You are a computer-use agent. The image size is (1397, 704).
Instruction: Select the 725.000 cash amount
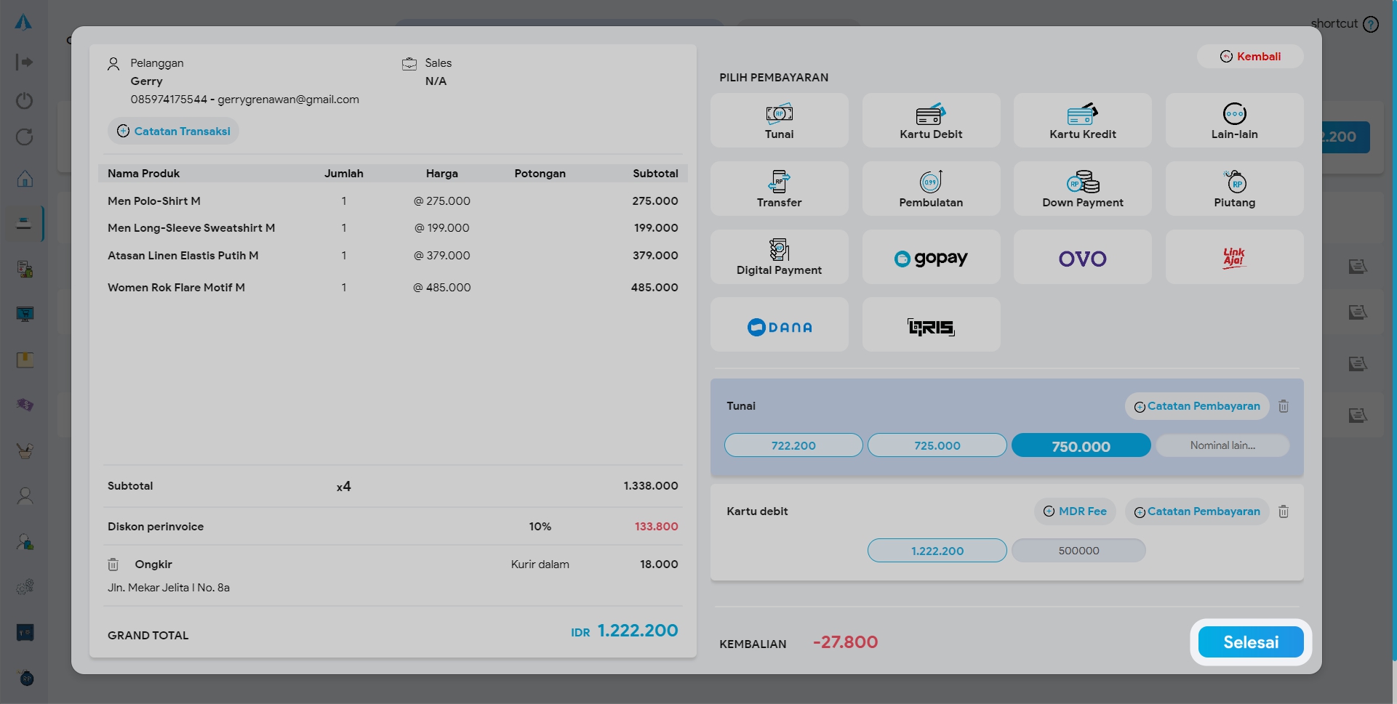(x=937, y=445)
